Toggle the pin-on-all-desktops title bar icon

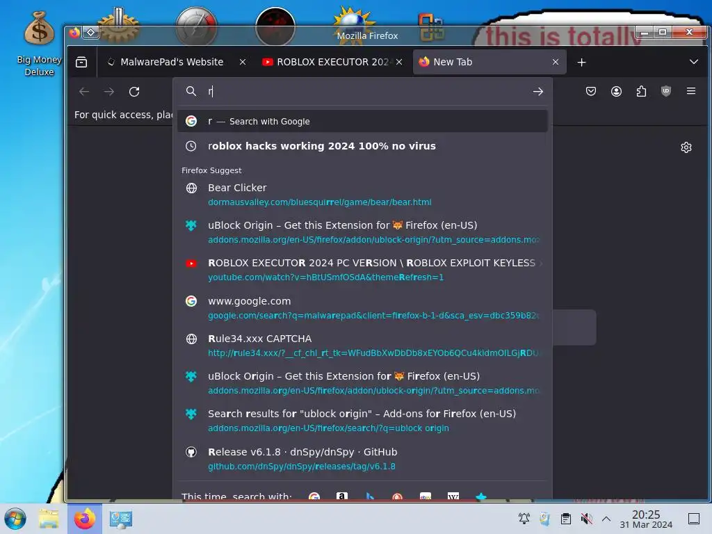click(91, 32)
